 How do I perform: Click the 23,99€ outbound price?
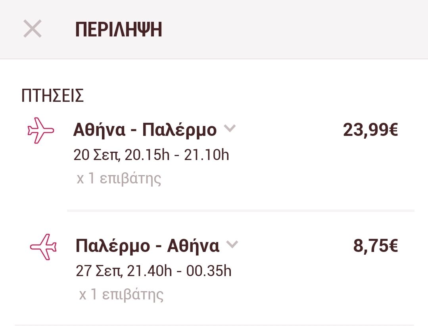[370, 130]
